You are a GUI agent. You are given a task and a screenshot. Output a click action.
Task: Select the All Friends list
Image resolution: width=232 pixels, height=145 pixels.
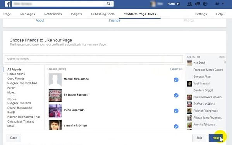[x=14, y=70]
